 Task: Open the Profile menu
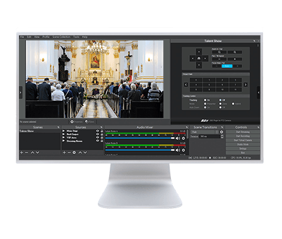pos(46,37)
